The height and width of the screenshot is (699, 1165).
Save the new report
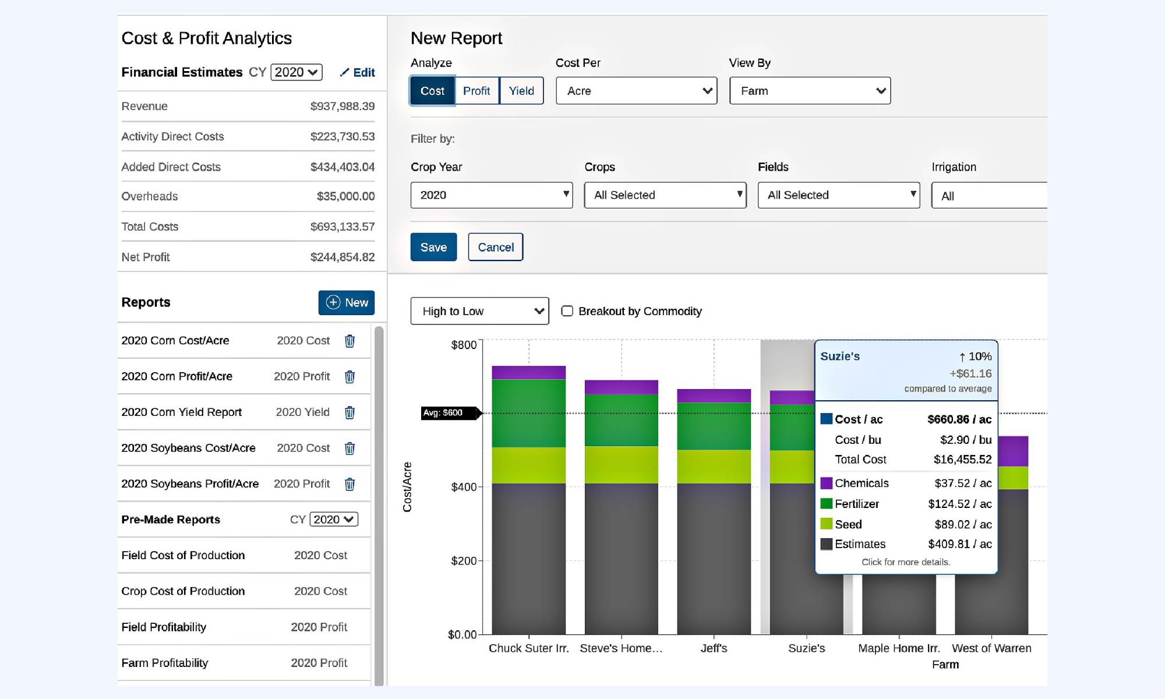(433, 247)
